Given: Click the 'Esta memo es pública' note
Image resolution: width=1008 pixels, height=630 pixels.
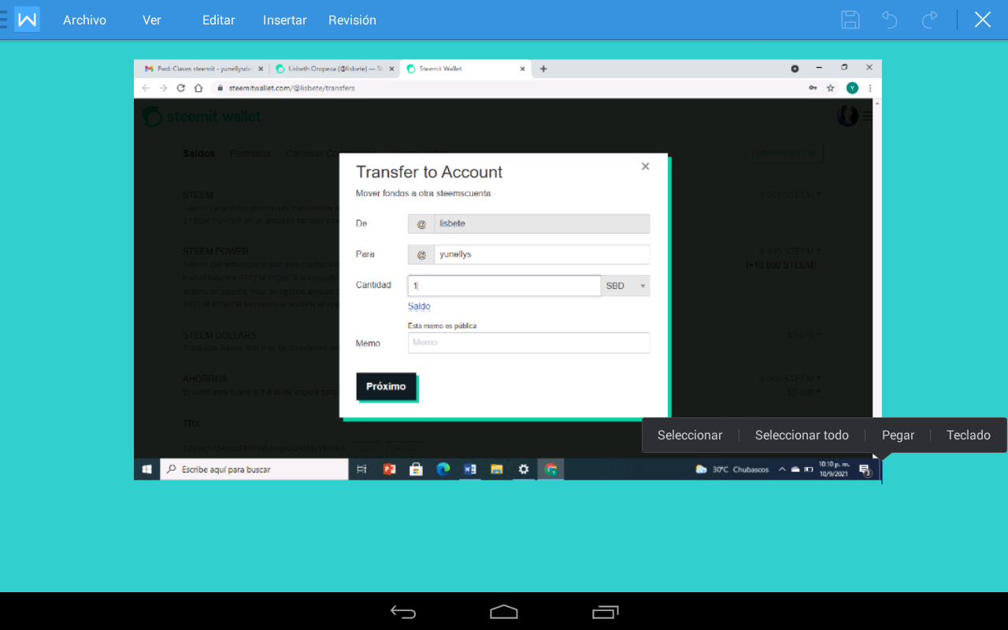Looking at the screenshot, I should tap(442, 325).
